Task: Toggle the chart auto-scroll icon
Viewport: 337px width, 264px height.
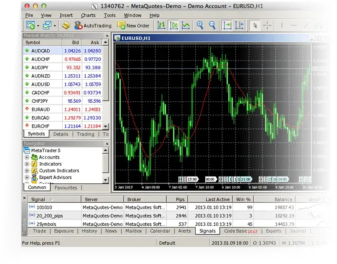Action: point(227,26)
